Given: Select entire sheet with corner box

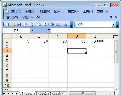Looking at the screenshot, I should pos(7,36).
